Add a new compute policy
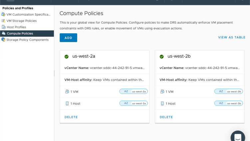 coord(68,38)
